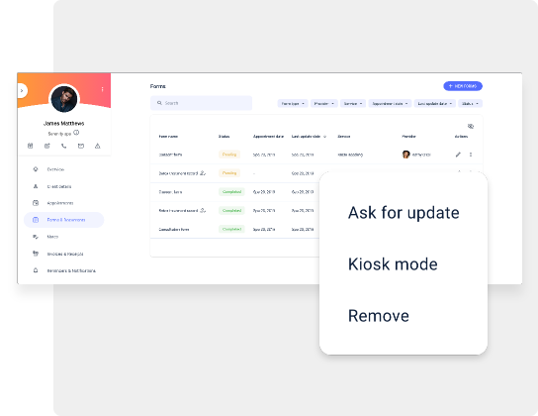The width and height of the screenshot is (538, 416).
Task: Click the pencil edit icon in first row
Action: point(458,155)
